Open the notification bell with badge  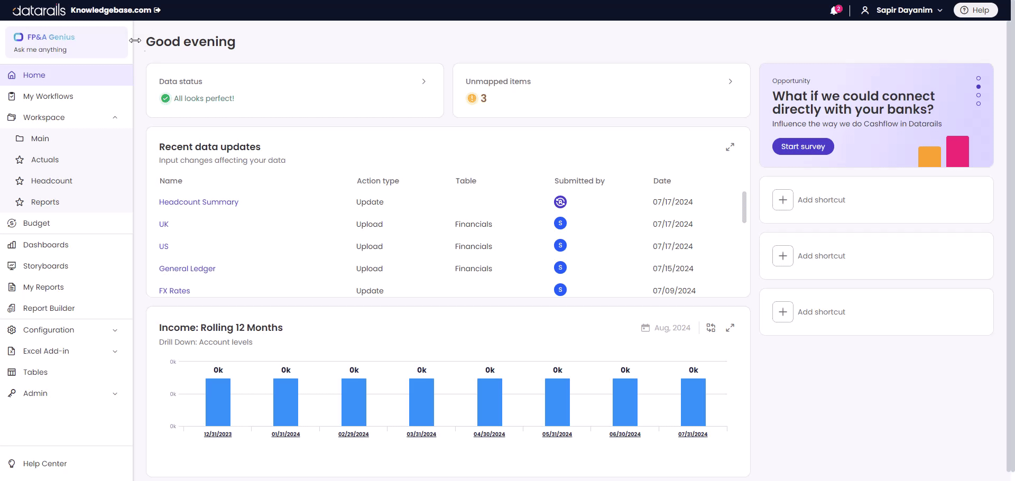833,10
